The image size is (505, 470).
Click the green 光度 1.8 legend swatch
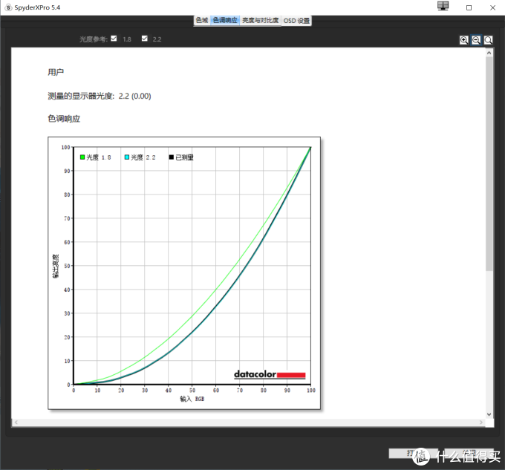[82, 157]
